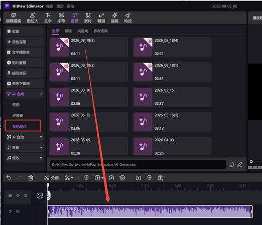Image resolution: width=262 pixels, height=225 pixels.
Task: Toggle lock on the video track
Action: click(x=10, y=195)
